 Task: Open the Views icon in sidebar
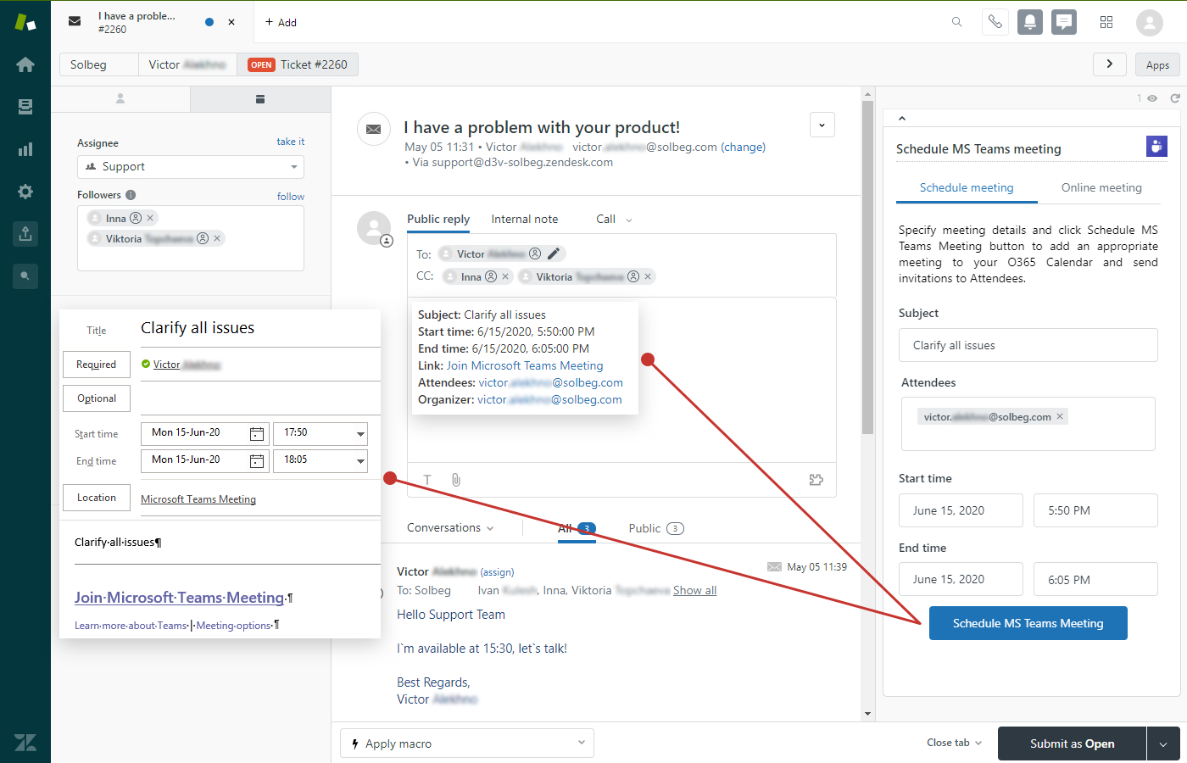click(x=25, y=107)
